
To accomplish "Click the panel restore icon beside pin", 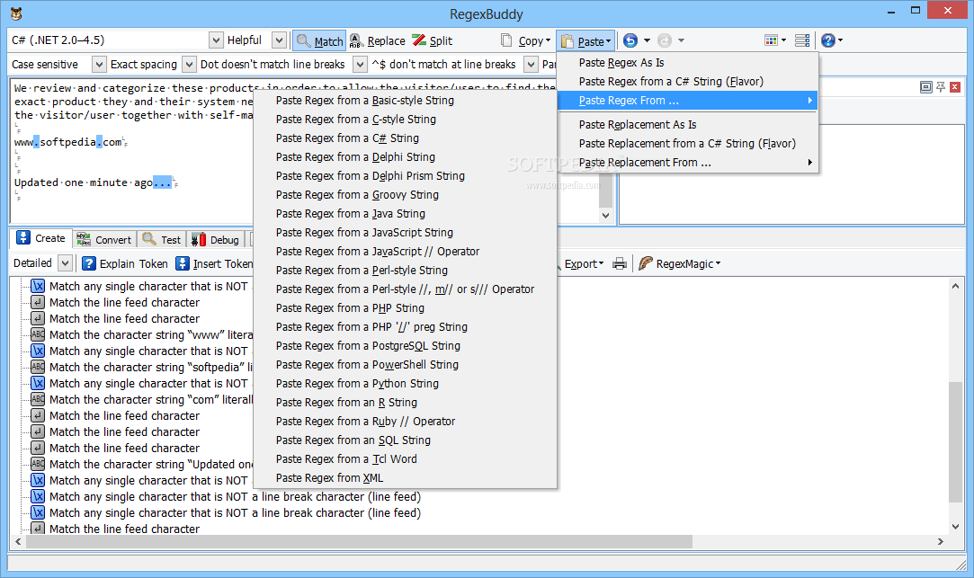I will point(925,87).
